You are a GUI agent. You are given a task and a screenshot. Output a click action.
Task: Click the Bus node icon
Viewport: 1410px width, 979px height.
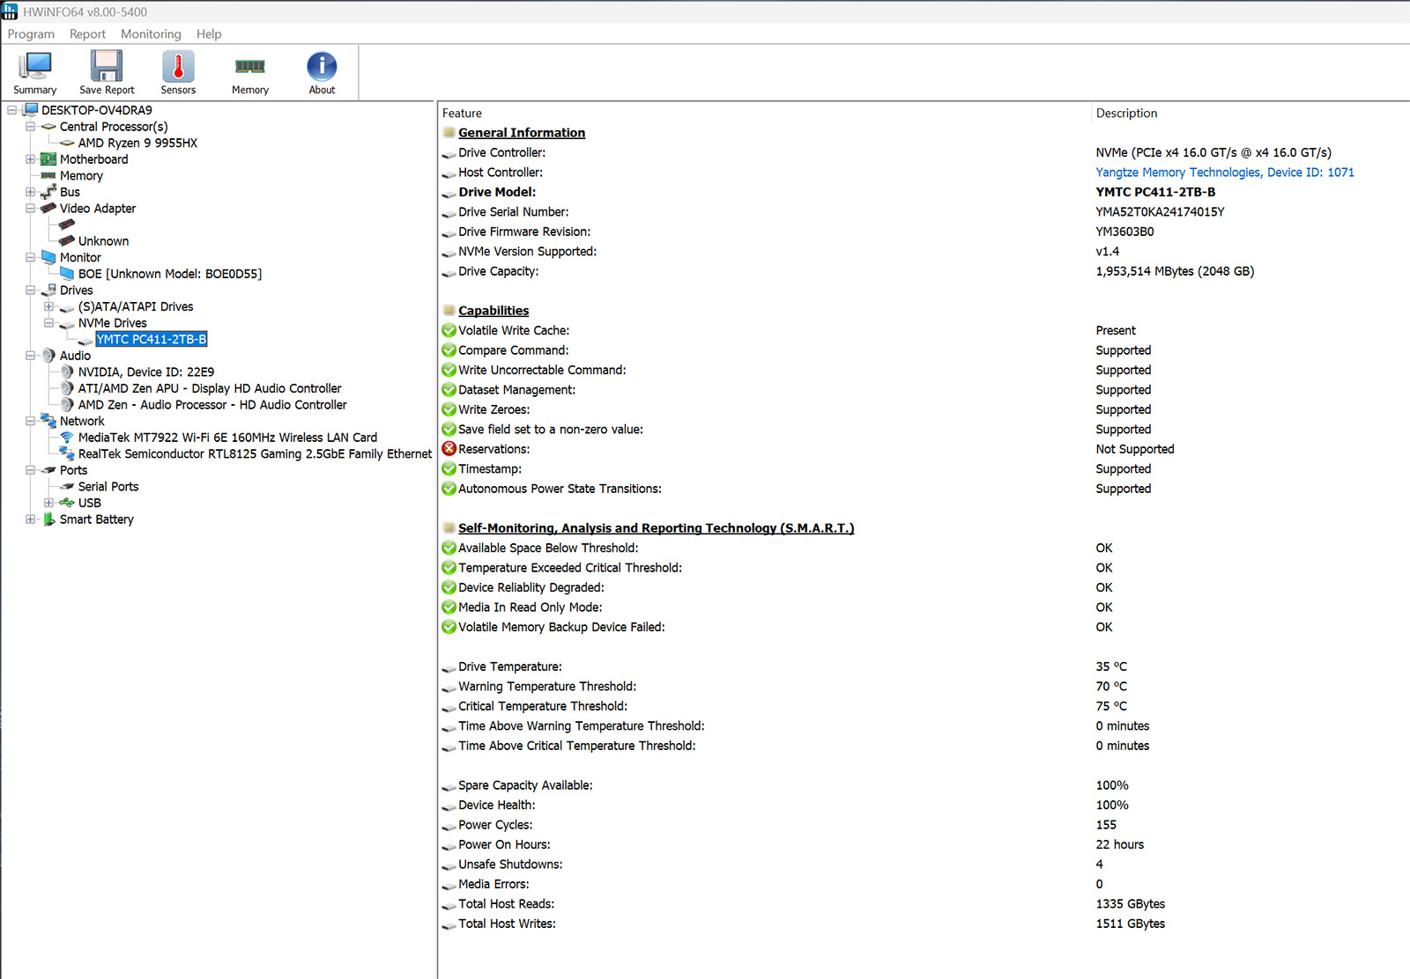pos(48,192)
